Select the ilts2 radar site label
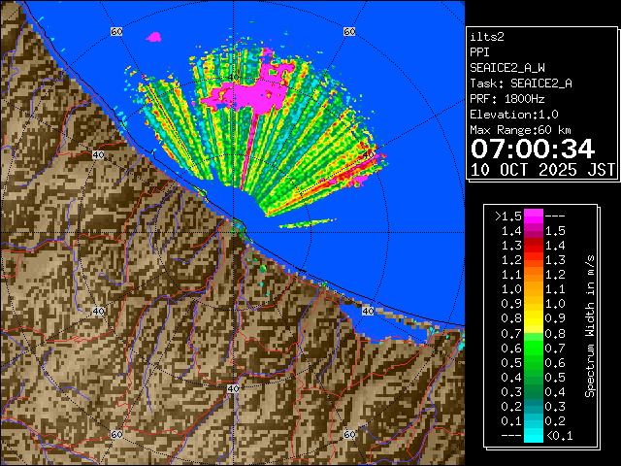Screen dimensions: 621x466 487,37
